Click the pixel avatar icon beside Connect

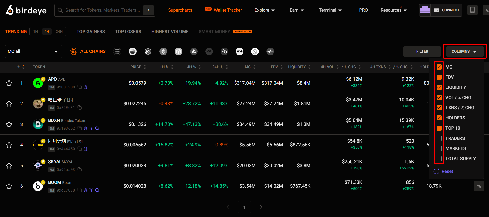click(x=425, y=10)
